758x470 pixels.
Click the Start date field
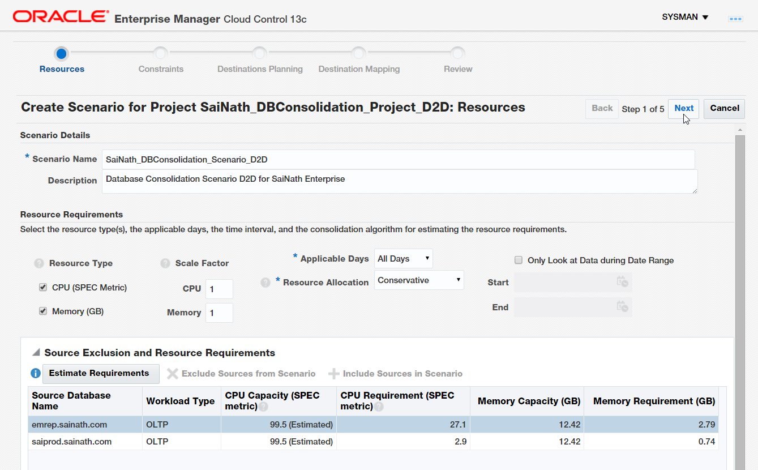[573, 282]
